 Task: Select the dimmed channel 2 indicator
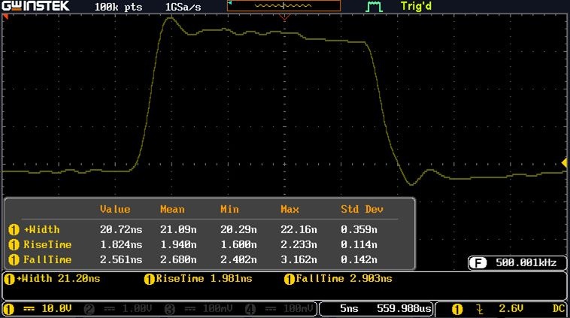tap(89, 309)
